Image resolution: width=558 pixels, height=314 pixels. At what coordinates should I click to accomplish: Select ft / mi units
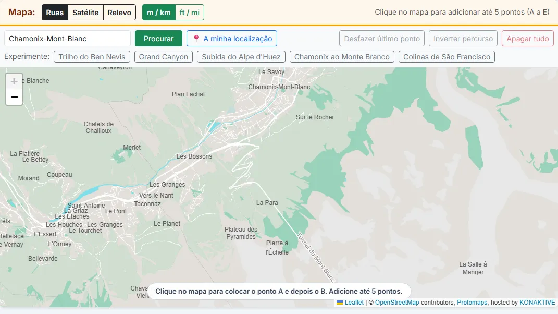click(189, 13)
